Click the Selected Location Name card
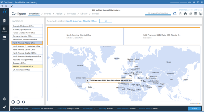 coord(86,36)
